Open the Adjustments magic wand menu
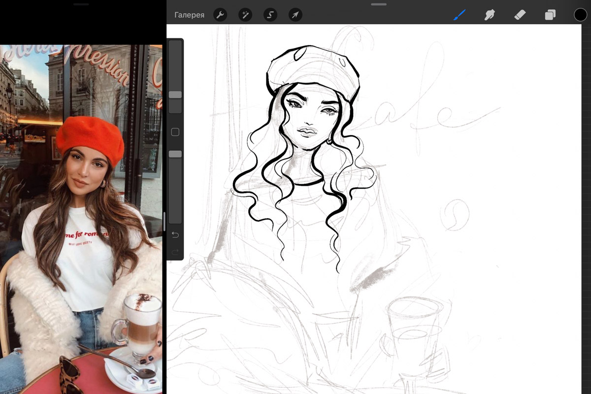 (x=245, y=15)
